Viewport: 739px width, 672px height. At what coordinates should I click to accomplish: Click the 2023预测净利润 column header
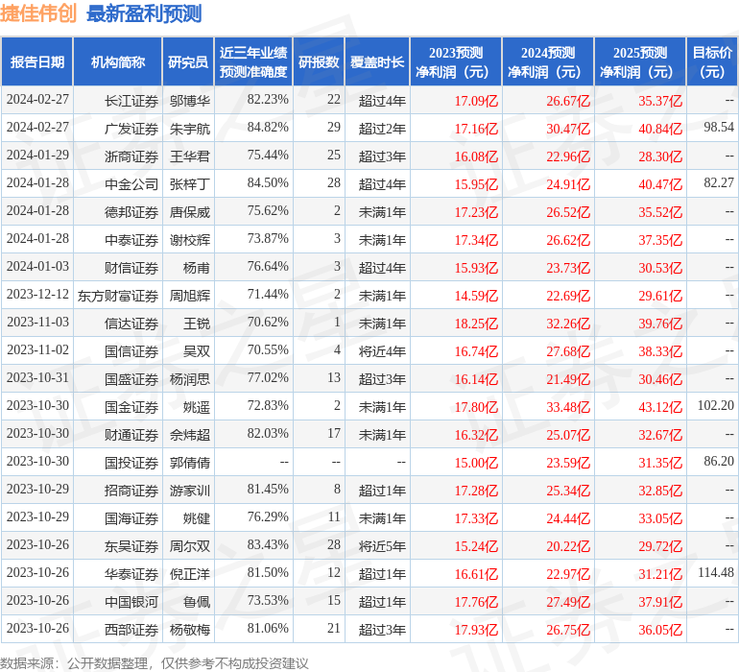click(456, 61)
